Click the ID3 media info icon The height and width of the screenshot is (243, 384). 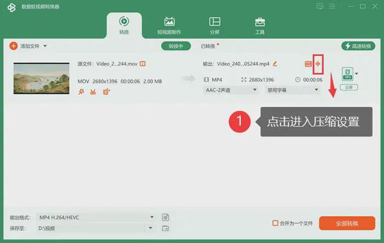click(x=308, y=64)
